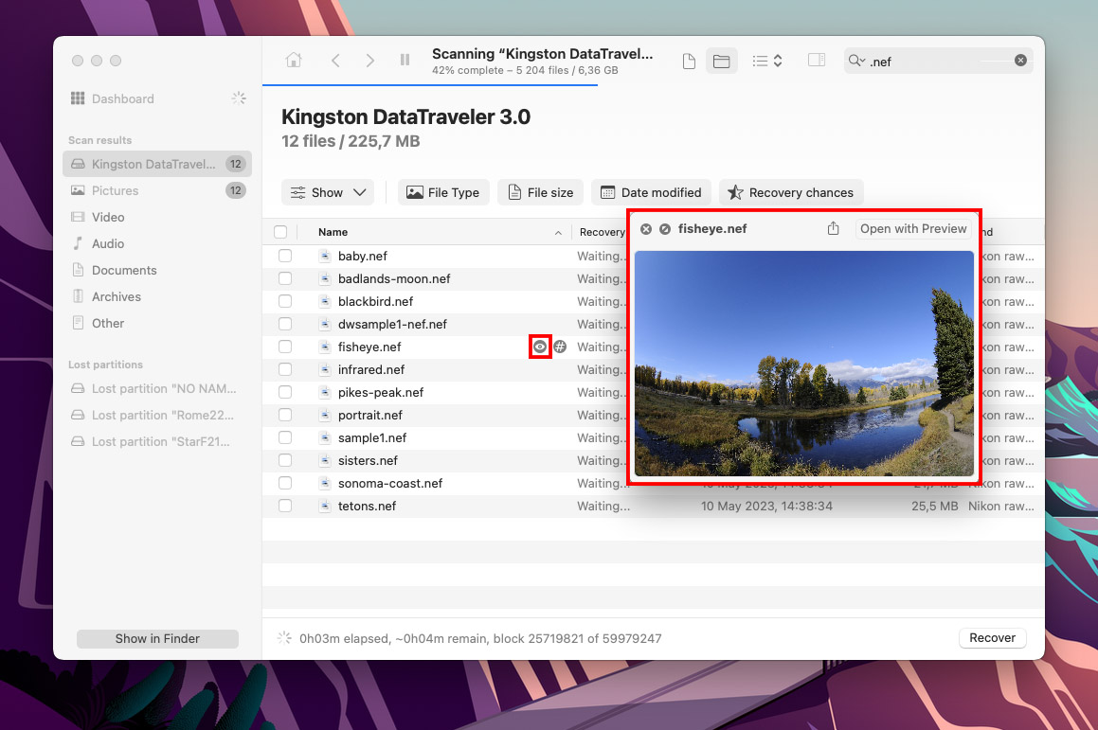This screenshot has width=1098, height=730.
Task: Click the eye preview icon for fisheye.nef
Action: pos(540,347)
